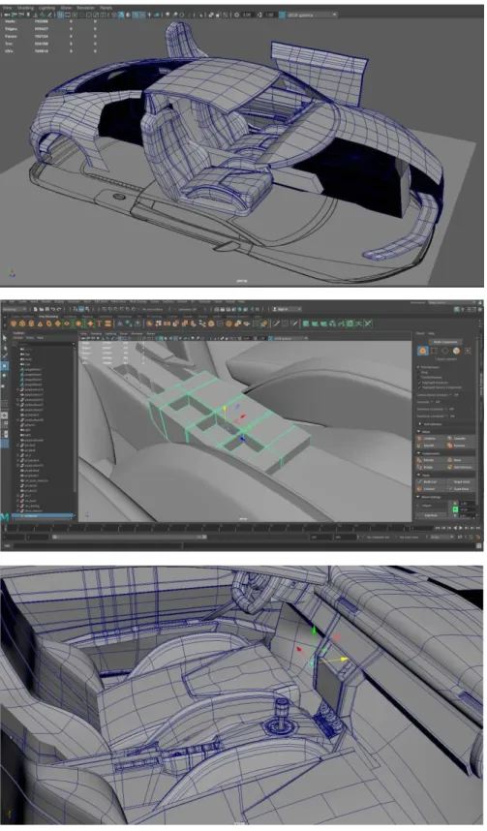
Task: Create a polygon torus from the shelf
Action: tap(48, 323)
